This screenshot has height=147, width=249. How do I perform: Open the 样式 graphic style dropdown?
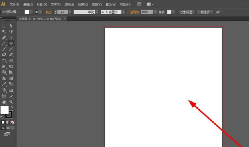173,12
